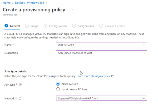Go to Home breadcrumb
This screenshot has width=158, height=109.
(6, 3)
